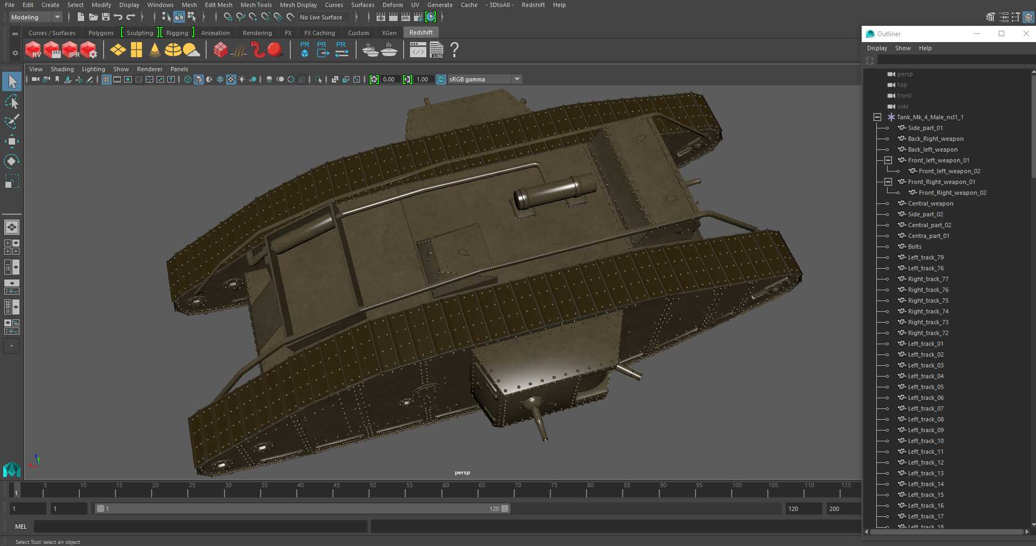Choose the Move tool
The height and width of the screenshot is (546, 1036).
point(12,141)
